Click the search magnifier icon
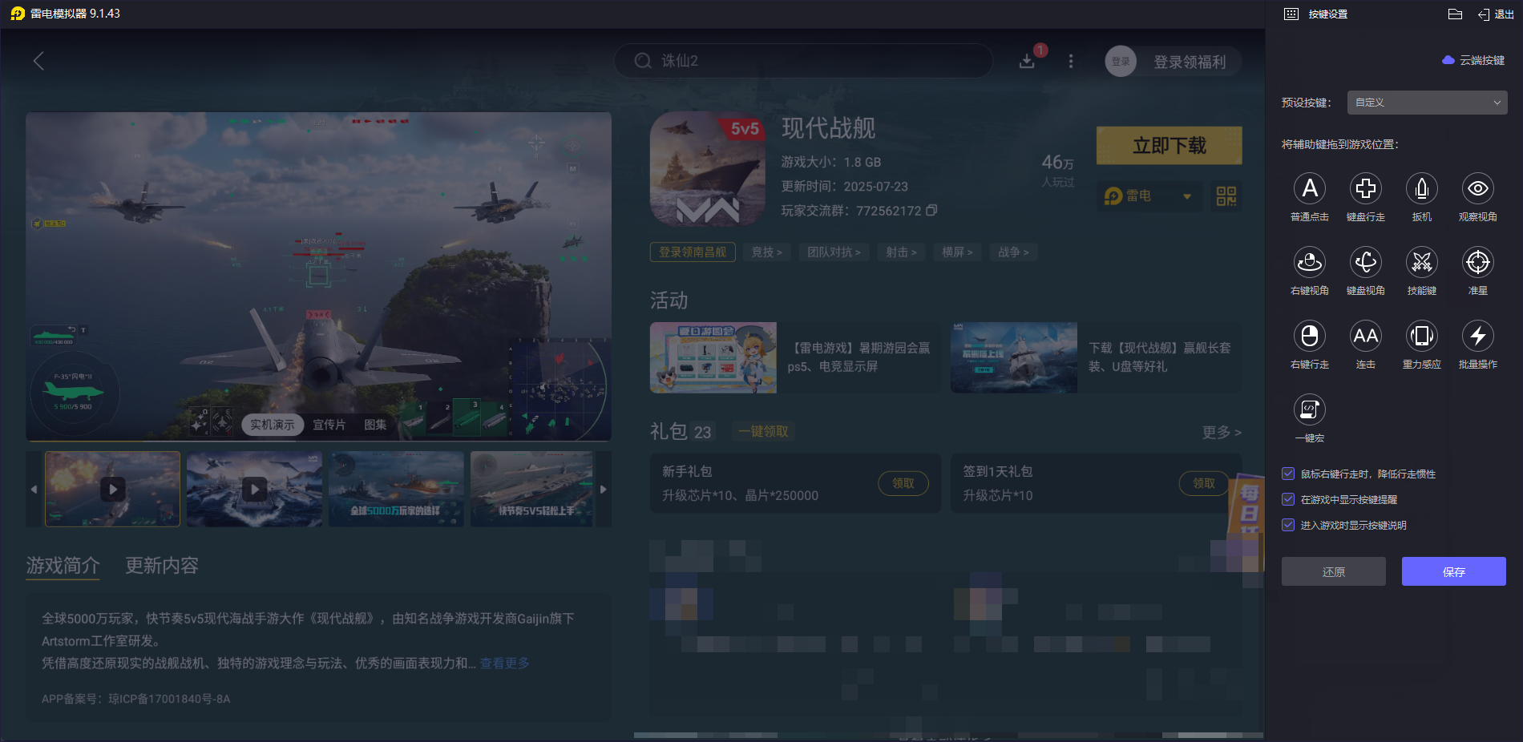 [x=643, y=61]
